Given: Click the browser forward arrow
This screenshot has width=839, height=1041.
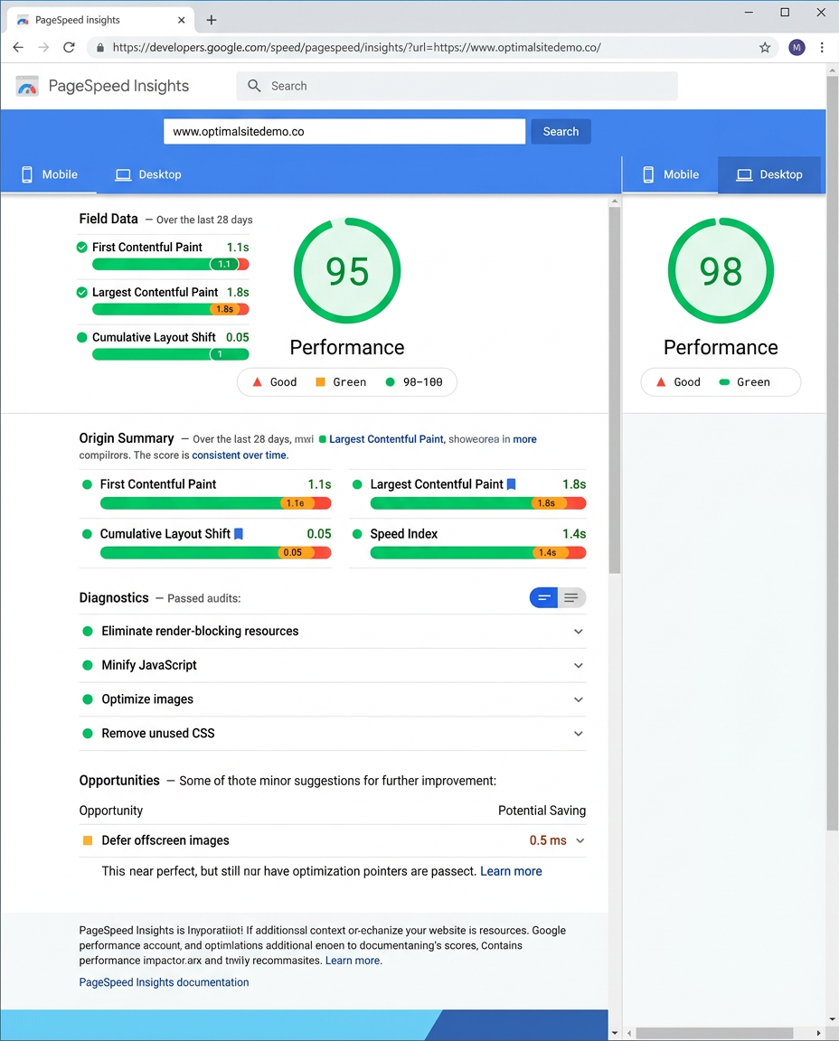Looking at the screenshot, I should (43, 47).
